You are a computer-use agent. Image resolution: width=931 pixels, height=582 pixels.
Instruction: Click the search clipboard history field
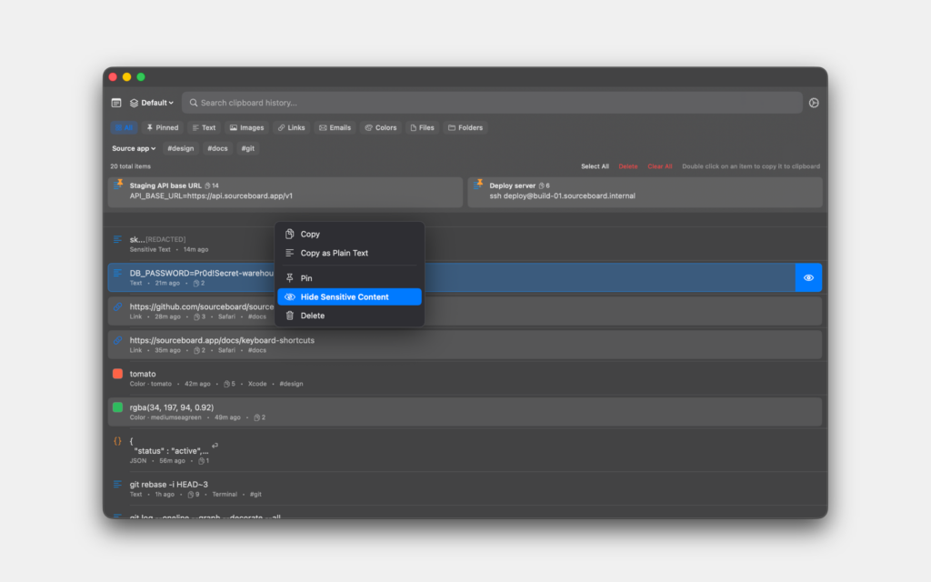pyautogui.click(x=492, y=103)
